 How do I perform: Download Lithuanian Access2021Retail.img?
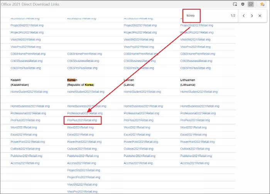195,163
